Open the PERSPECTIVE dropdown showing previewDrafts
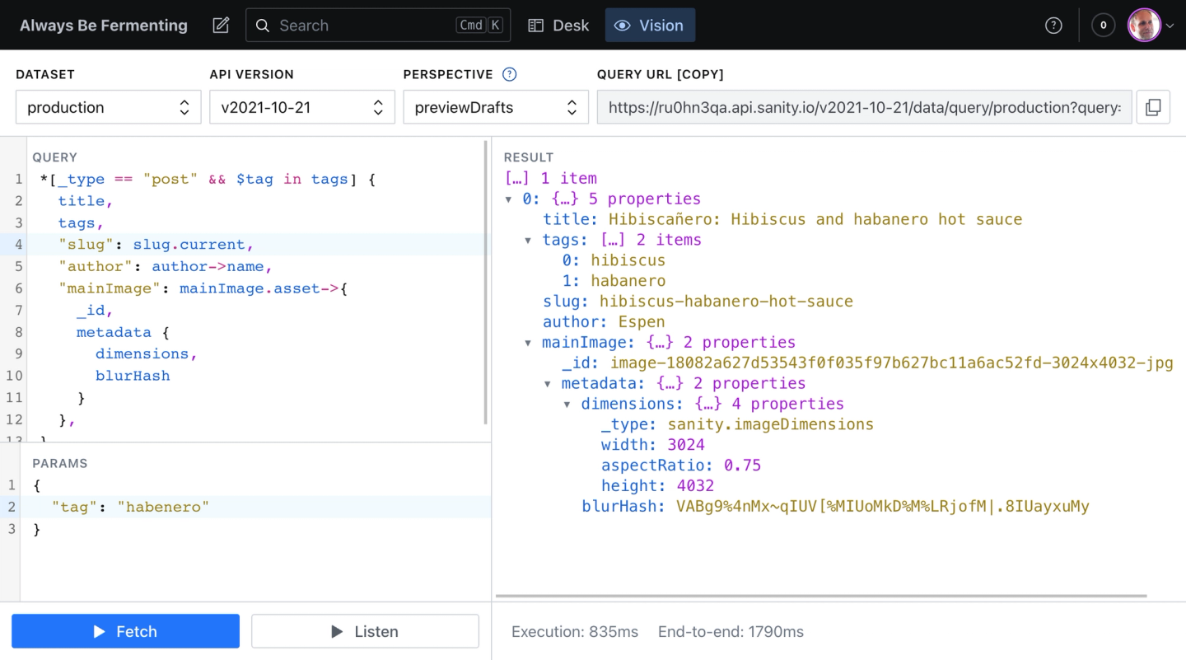Image resolution: width=1186 pixels, height=660 pixels. coord(495,106)
